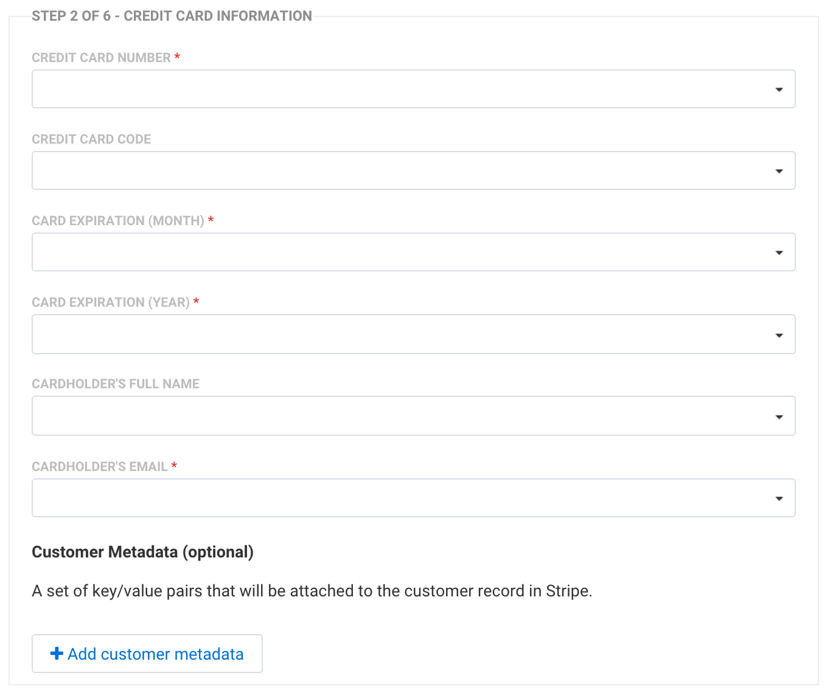Open the Credit Card Code select field
This screenshot has width=836, height=695.
[x=402, y=171]
